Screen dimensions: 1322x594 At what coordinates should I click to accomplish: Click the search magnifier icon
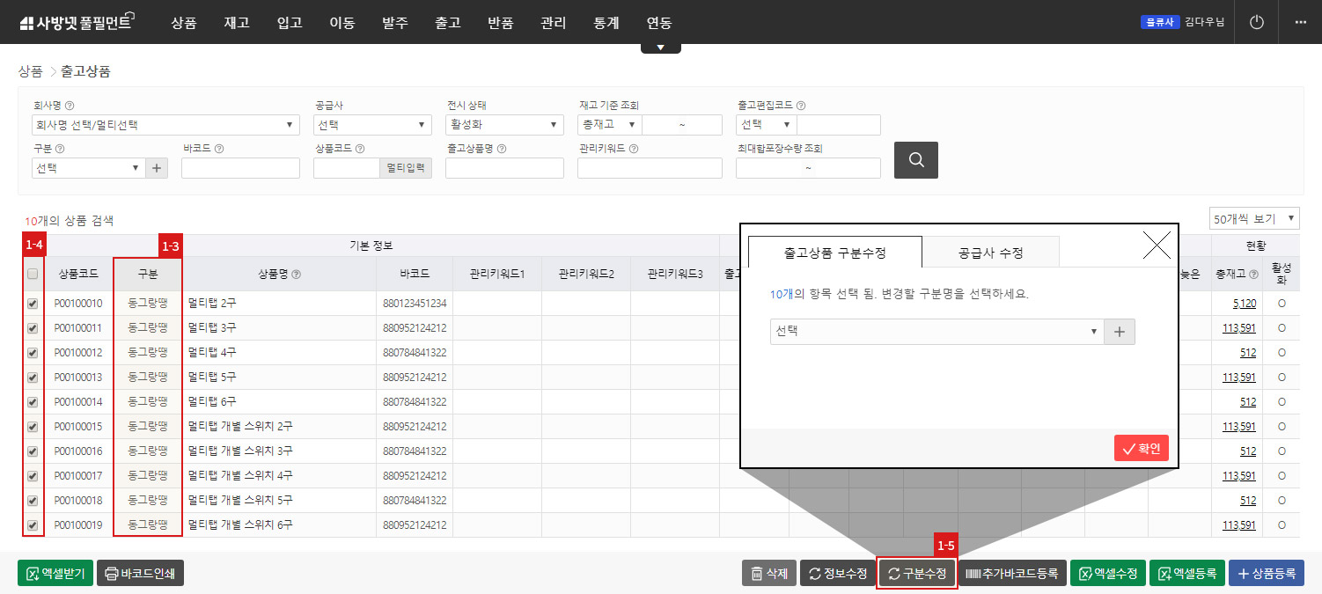(x=915, y=159)
